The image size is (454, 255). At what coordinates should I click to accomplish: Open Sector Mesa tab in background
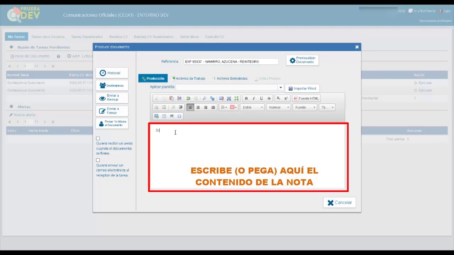pyautogui.click(x=189, y=37)
